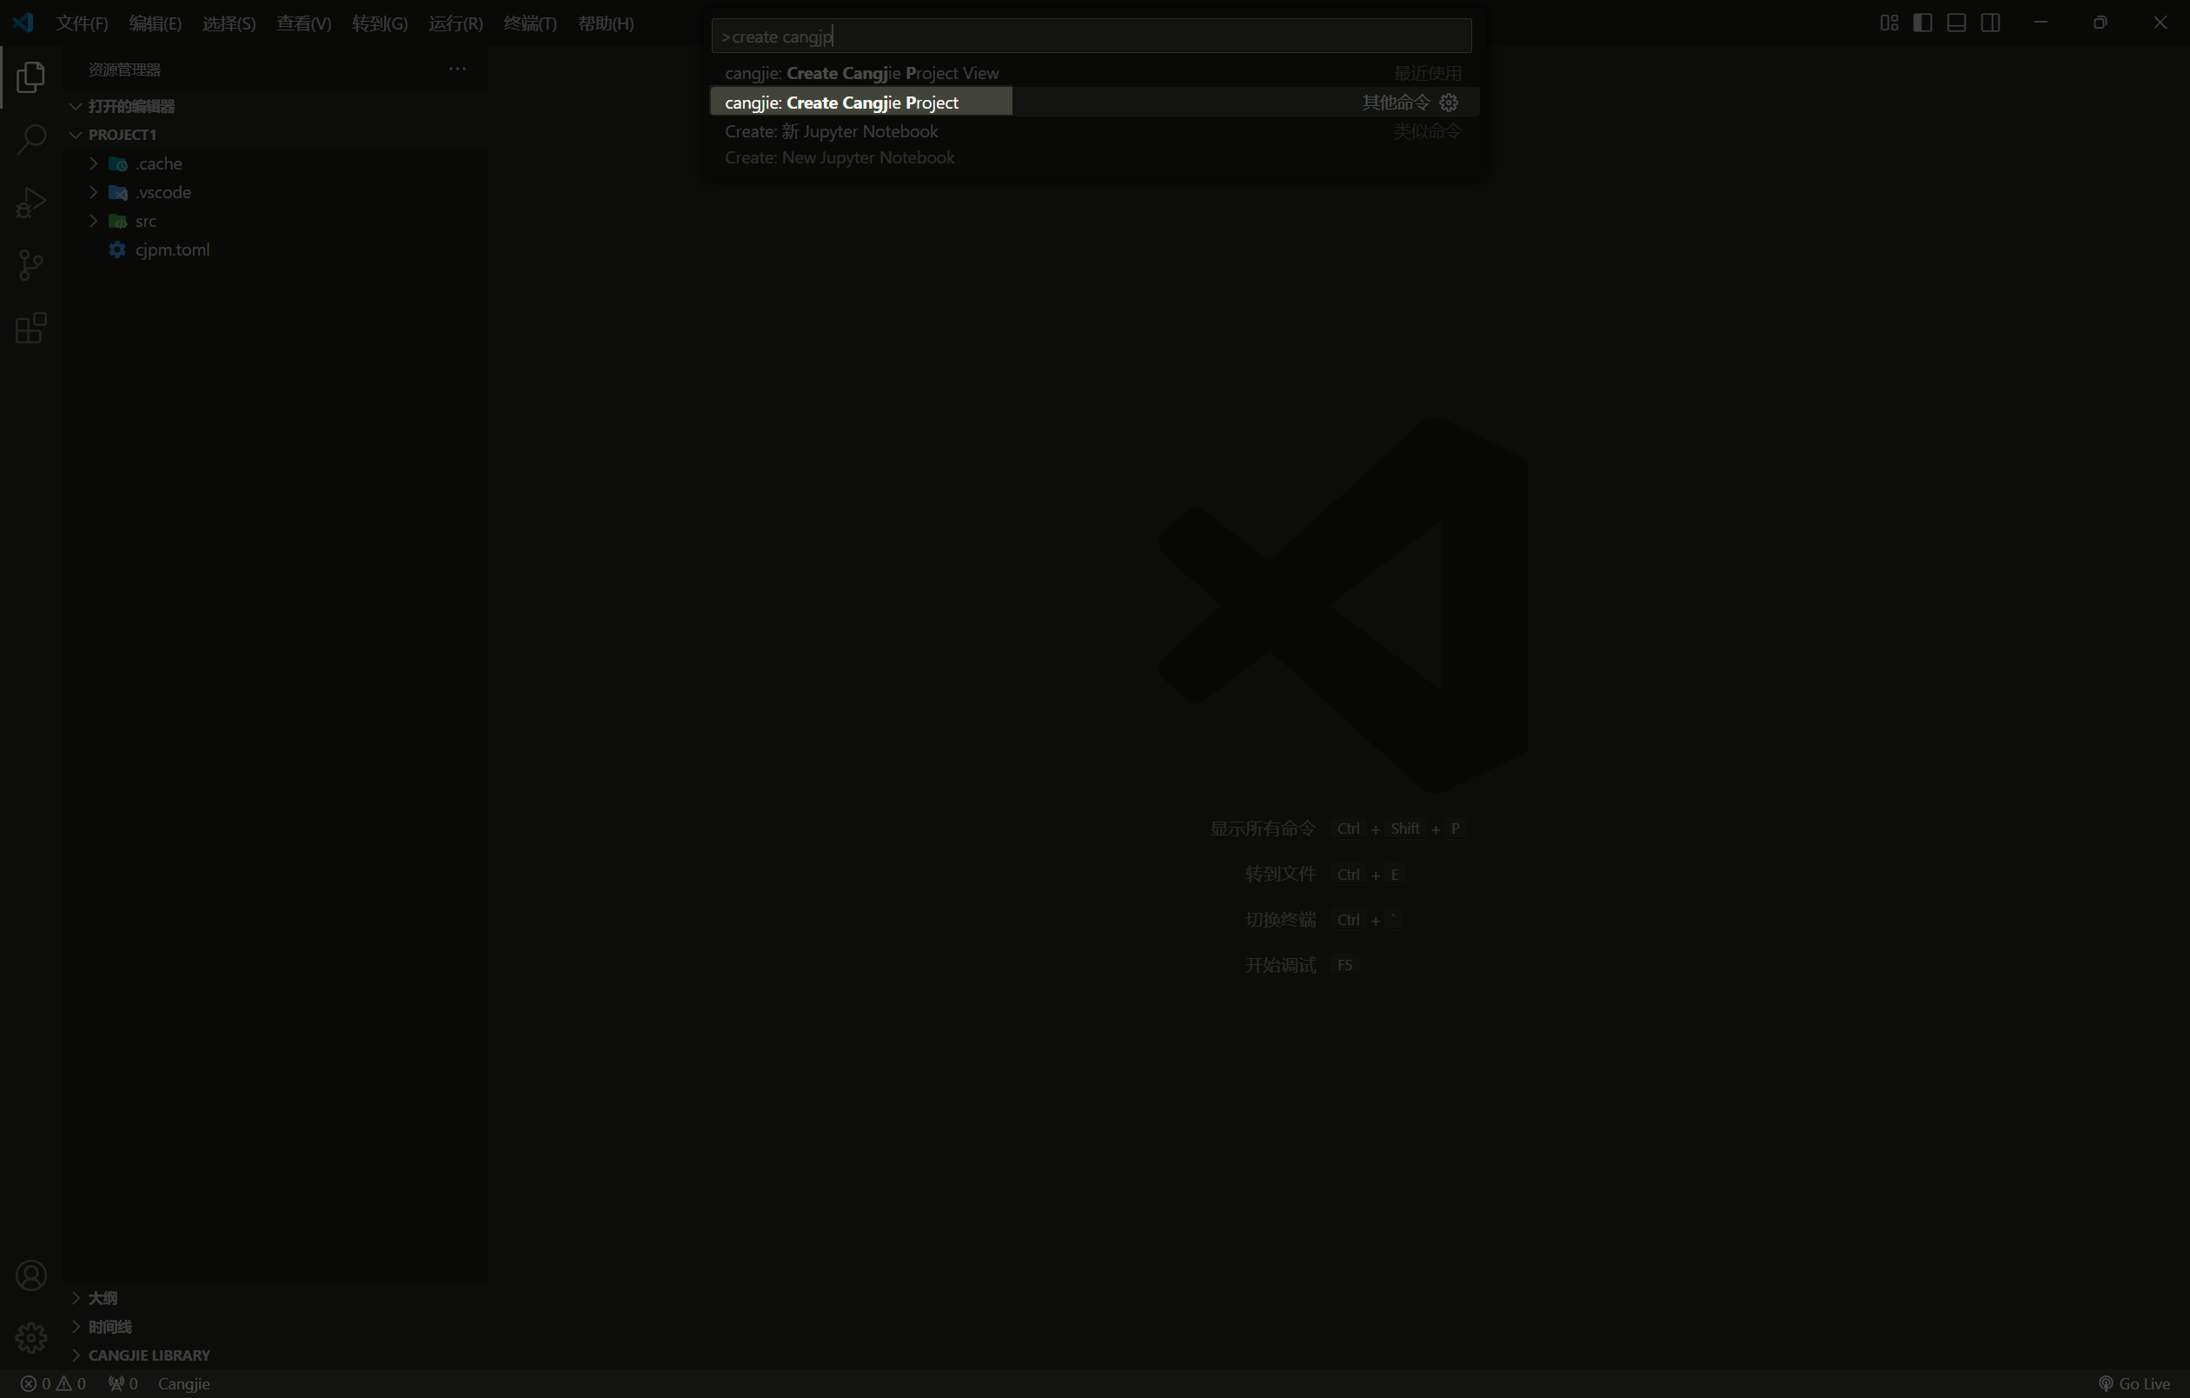
Task: Click the command palette input field
Action: 1092,37
